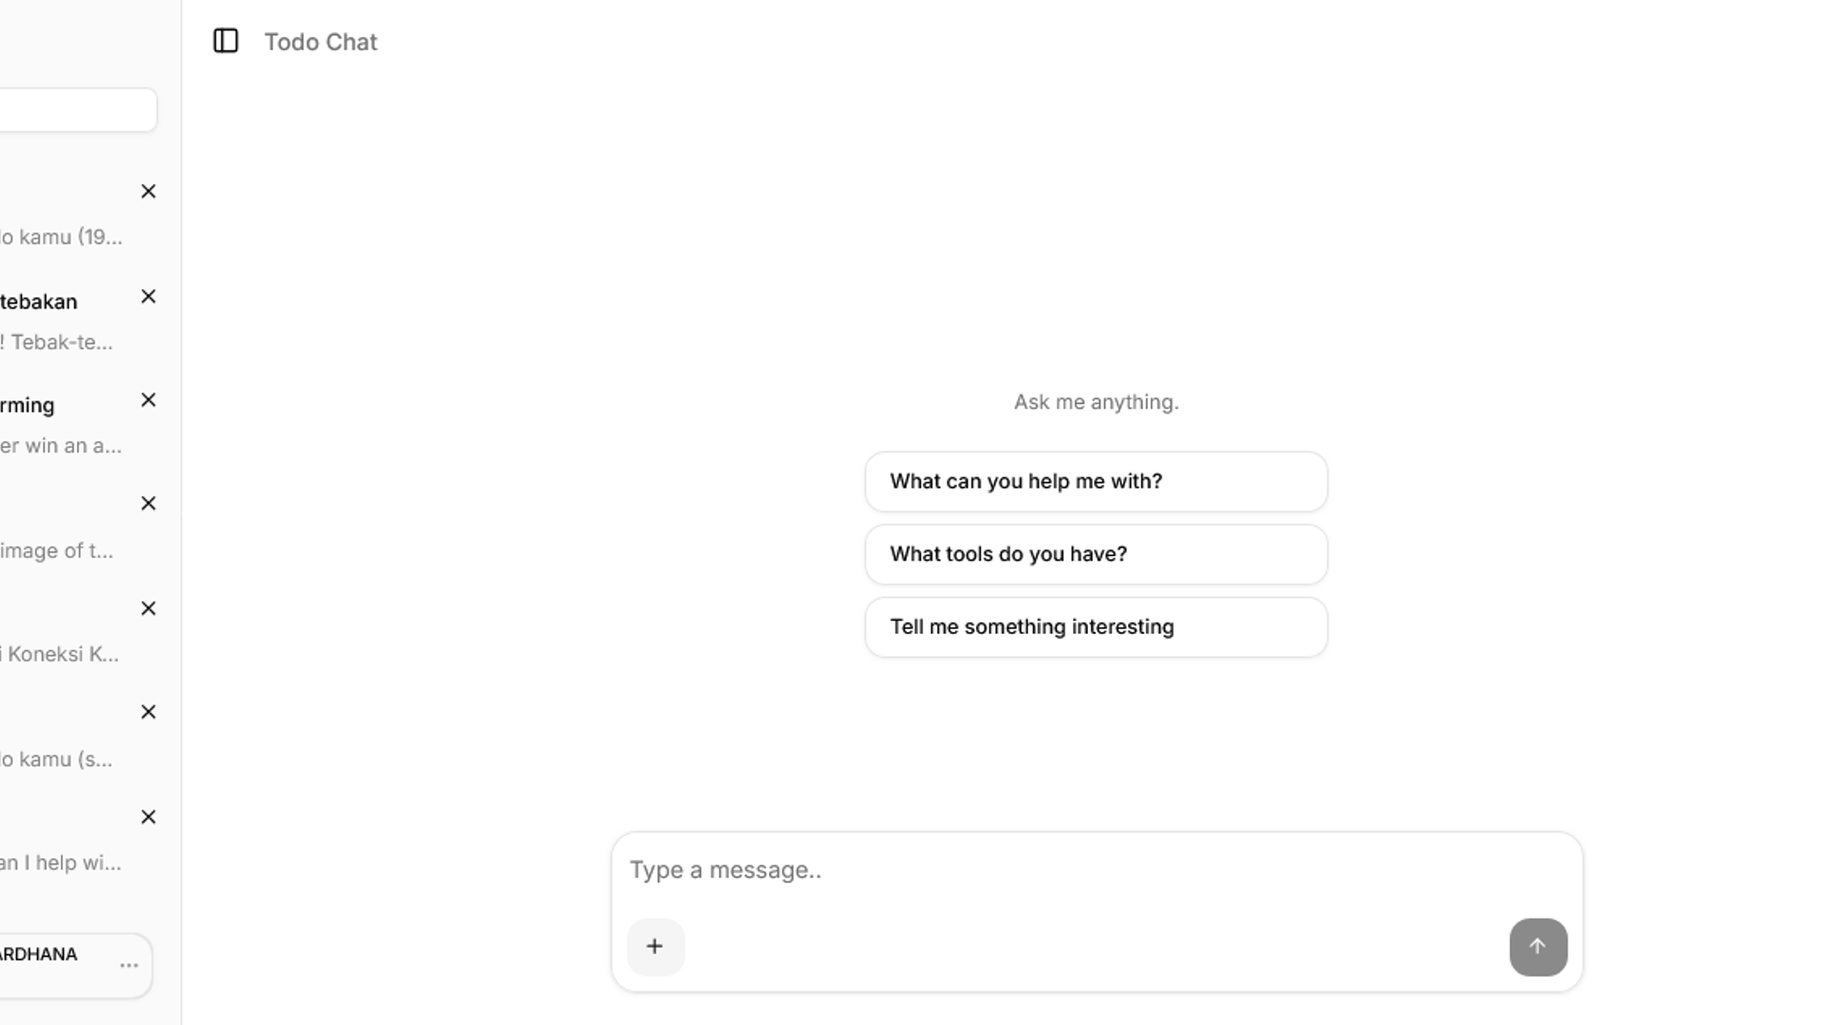This screenshot has height=1025, width=1823.
Task: Click the plus attachment button
Action: pos(655,946)
